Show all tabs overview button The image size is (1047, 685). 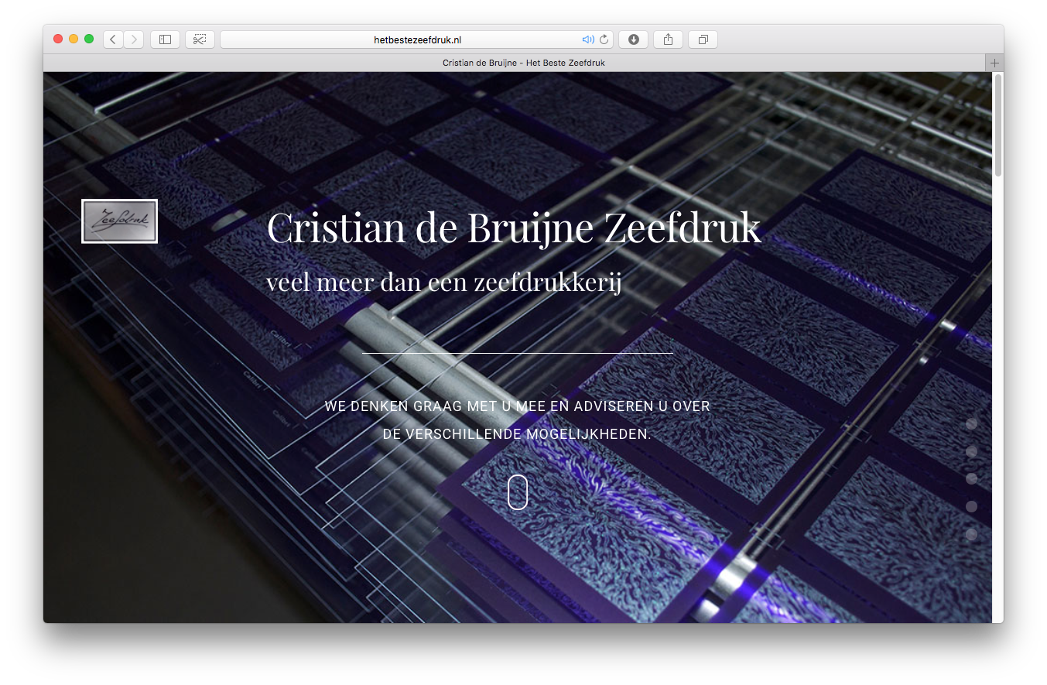pyautogui.click(x=703, y=39)
